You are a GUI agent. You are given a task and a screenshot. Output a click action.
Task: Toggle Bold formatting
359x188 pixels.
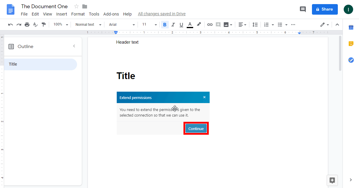pos(165,25)
